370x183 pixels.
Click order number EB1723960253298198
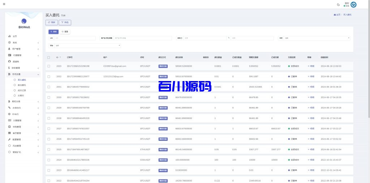78,66
